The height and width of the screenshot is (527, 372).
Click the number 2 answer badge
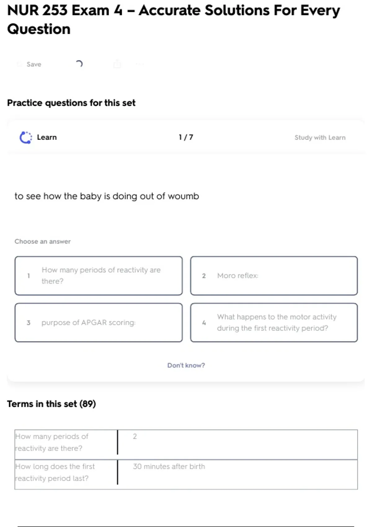click(204, 276)
